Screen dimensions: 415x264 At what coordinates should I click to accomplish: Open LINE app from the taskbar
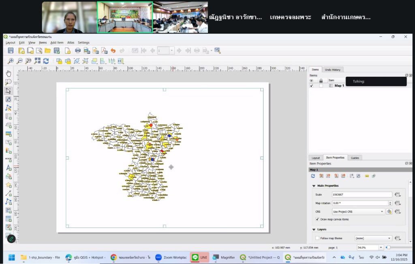pos(200,257)
